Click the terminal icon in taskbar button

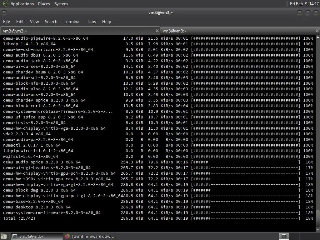[15, 236]
